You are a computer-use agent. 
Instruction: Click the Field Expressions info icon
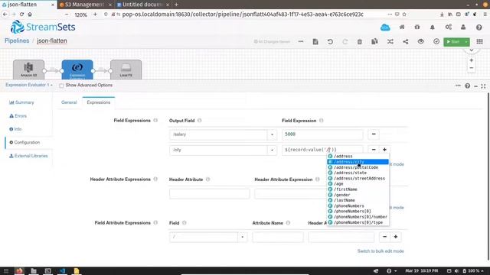[x=155, y=121]
